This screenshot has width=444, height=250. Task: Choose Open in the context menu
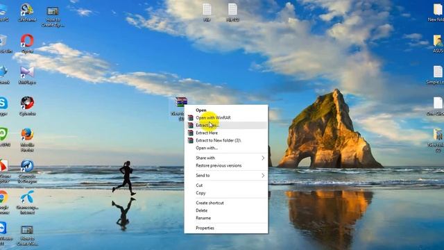[201, 110]
